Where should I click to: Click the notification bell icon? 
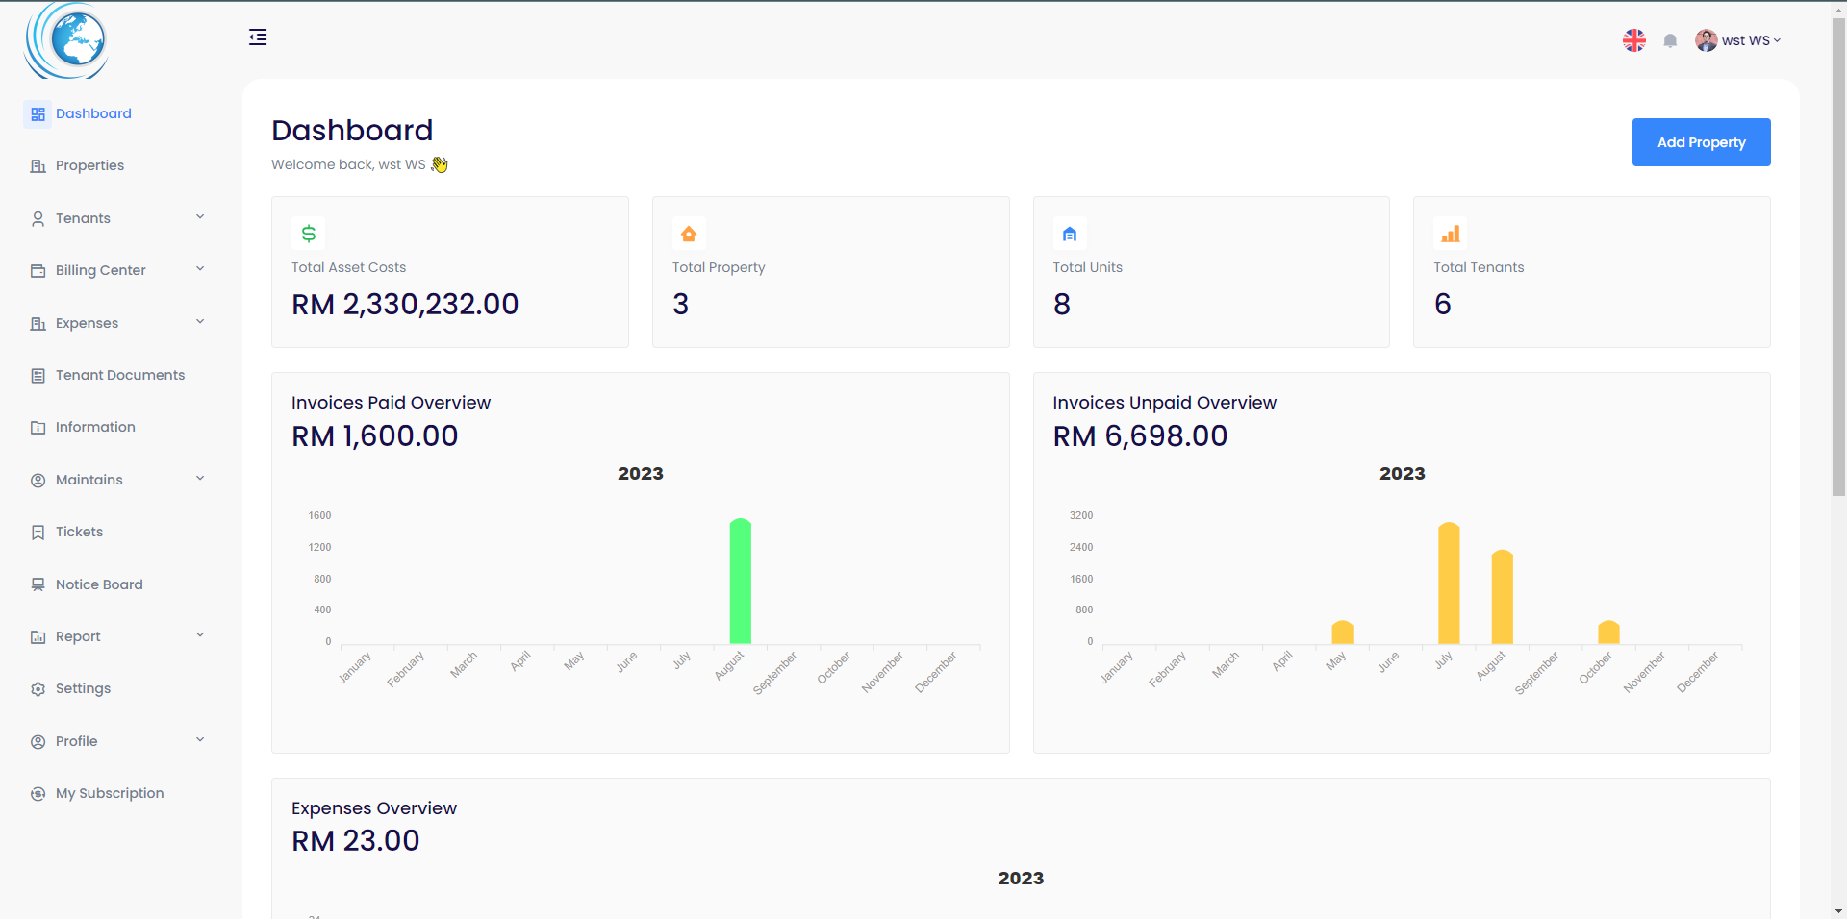(1670, 40)
